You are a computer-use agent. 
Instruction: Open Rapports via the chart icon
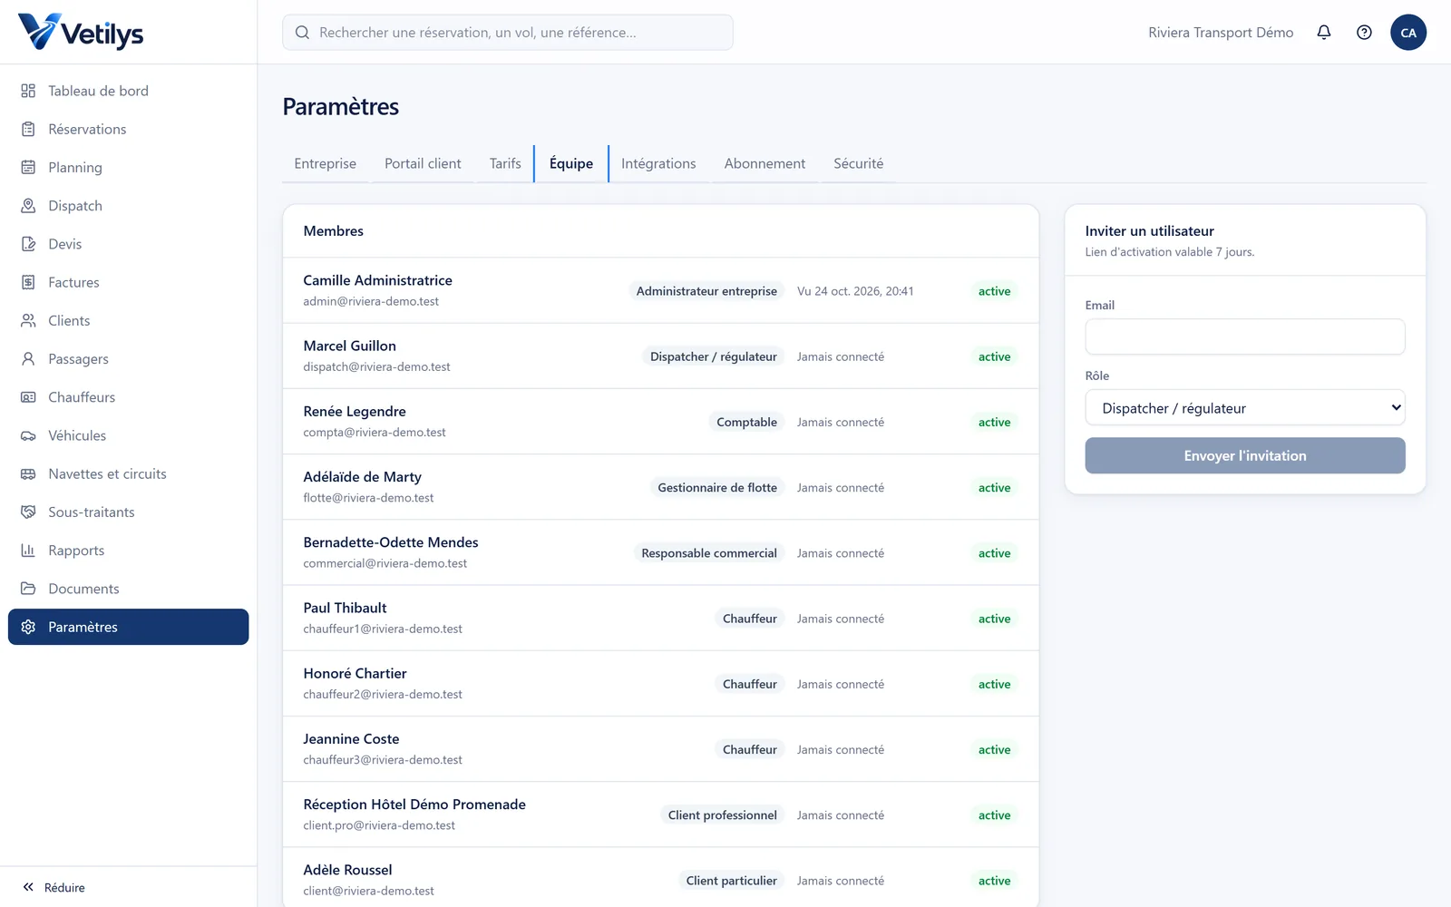point(28,551)
